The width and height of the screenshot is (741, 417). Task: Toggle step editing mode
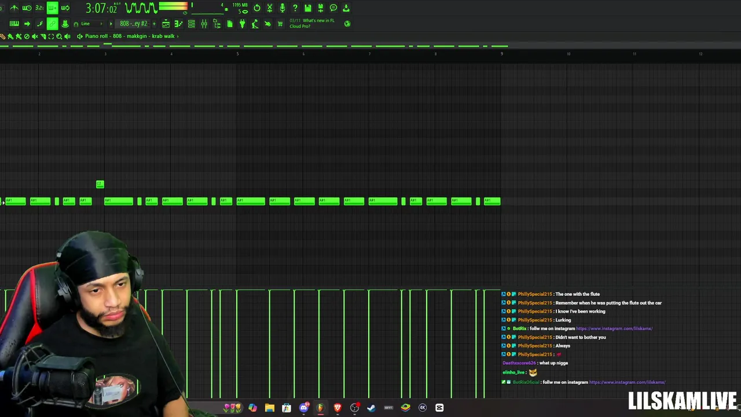pyautogui.click(x=39, y=24)
